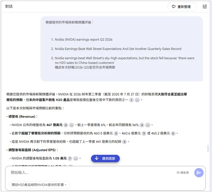Open citation 5 after 460.5 億美元
Viewport: 212px width, 192px height.
[116, 134]
